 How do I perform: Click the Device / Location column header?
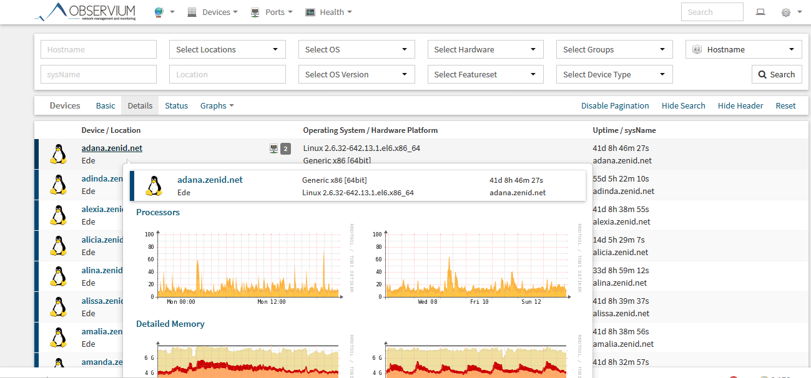click(x=111, y=130)
